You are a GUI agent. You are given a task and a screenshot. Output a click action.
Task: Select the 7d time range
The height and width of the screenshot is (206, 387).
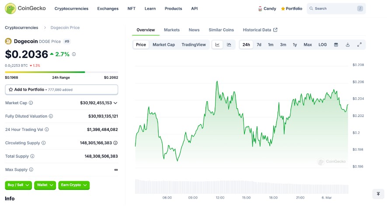(259, 45)
